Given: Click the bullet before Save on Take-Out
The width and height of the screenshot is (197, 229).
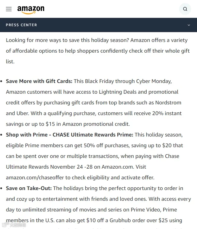Looking at the screenshot, I should pyautogui.click(x=1, y=189).
